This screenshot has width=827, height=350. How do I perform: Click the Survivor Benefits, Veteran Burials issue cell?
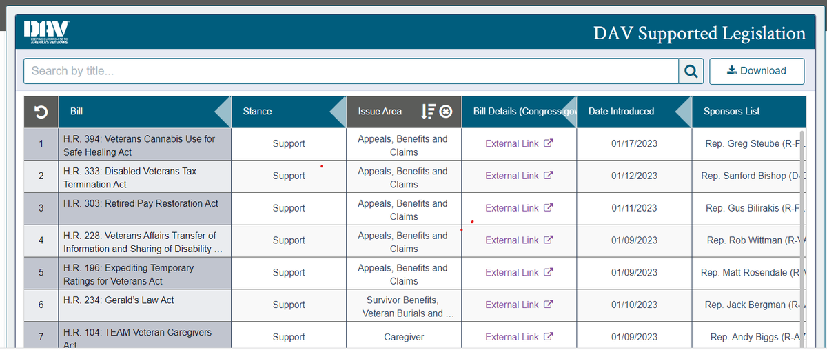[404, 305]
